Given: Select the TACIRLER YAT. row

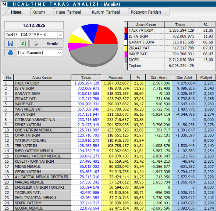Looking at the screenshot, I should click(x=110, y=193).
